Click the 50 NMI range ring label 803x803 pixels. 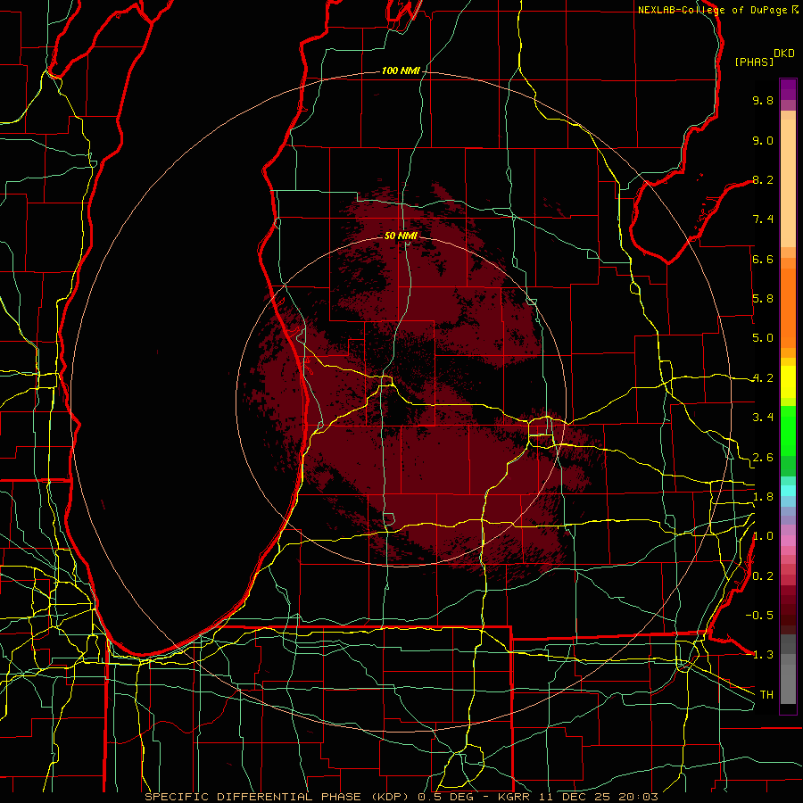coord(401,236)
